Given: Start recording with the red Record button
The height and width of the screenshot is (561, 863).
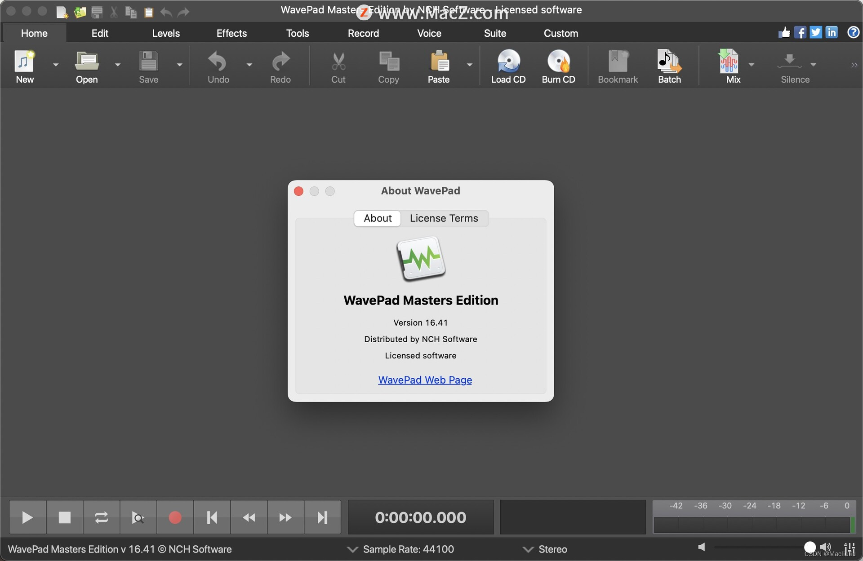Looking at the screenshot, I should point(175,517).
